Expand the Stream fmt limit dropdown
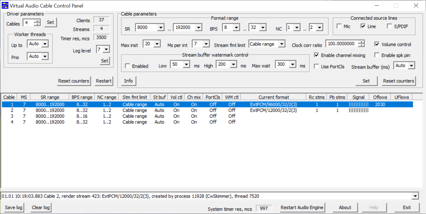Image resolution: width=426 pixels, height=214 pixels. [x=282, y=44]
